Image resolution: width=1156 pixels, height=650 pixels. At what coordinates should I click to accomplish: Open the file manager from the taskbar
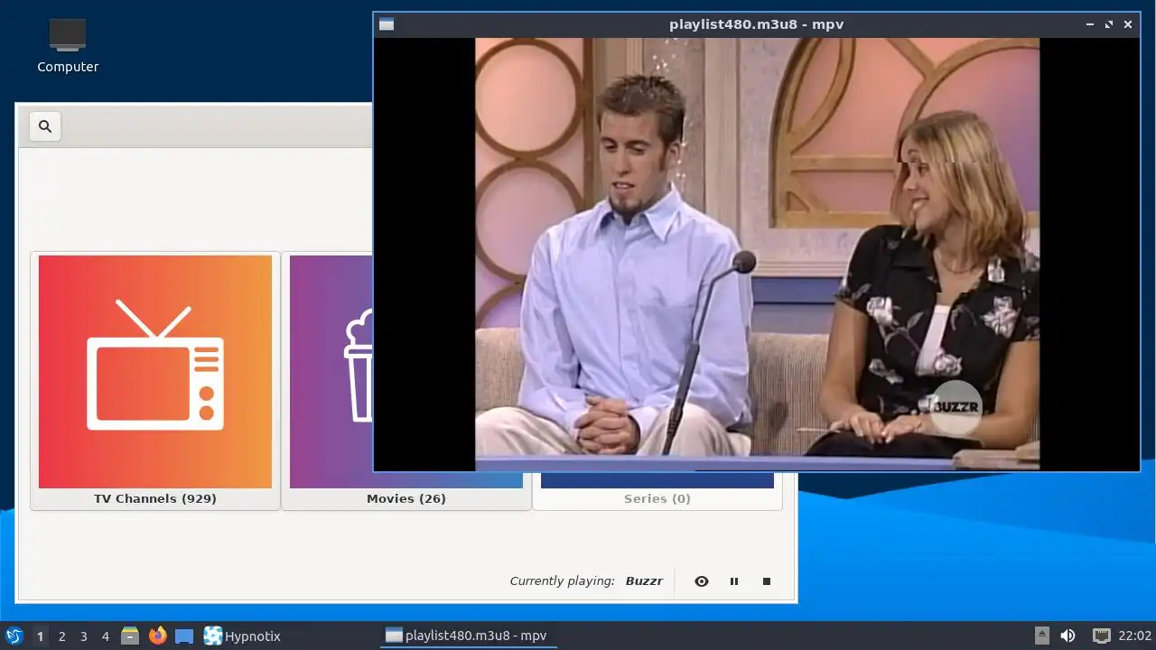tap(130, 636)
